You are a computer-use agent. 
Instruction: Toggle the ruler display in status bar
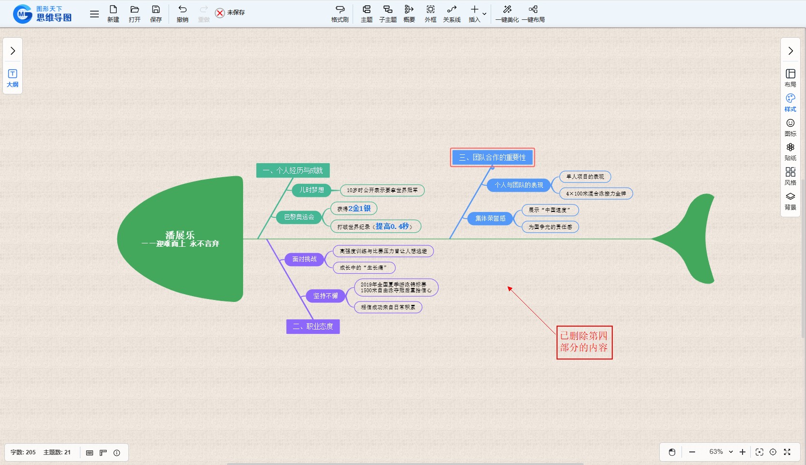click(103, 452)
